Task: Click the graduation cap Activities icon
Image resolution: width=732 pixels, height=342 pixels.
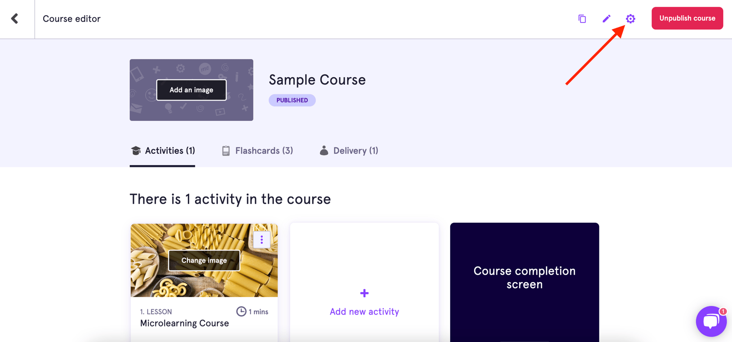Action: coord(136,151)
